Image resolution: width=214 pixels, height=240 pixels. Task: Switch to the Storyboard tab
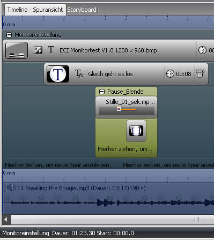point(82,10)
